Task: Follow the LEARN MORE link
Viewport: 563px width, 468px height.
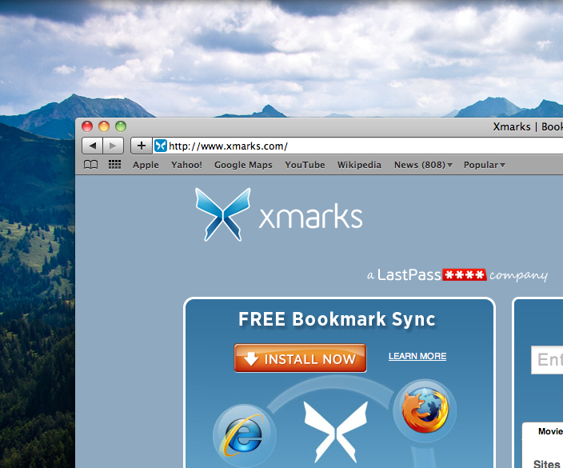Action: [417, 356]
